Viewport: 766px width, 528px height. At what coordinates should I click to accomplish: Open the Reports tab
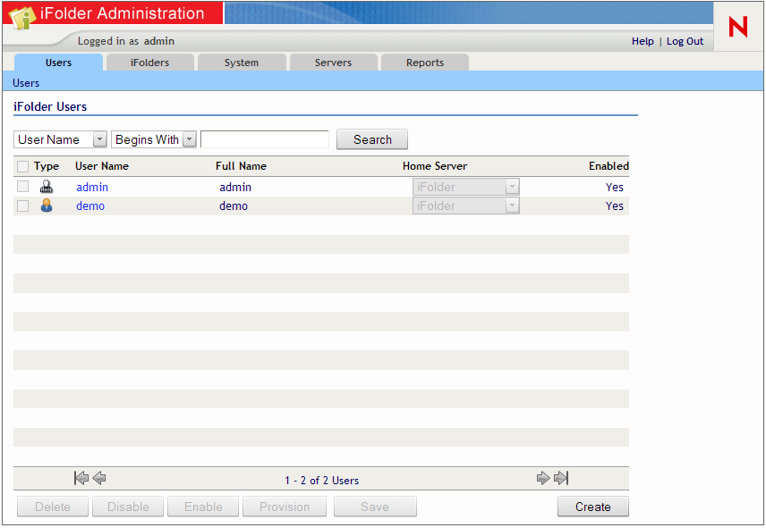point(425,63)
